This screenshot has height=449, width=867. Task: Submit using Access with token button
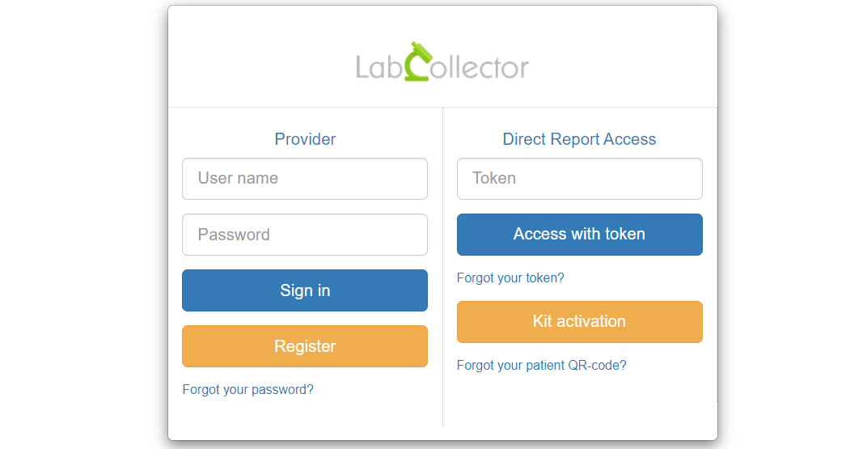[x=579, y=235]
